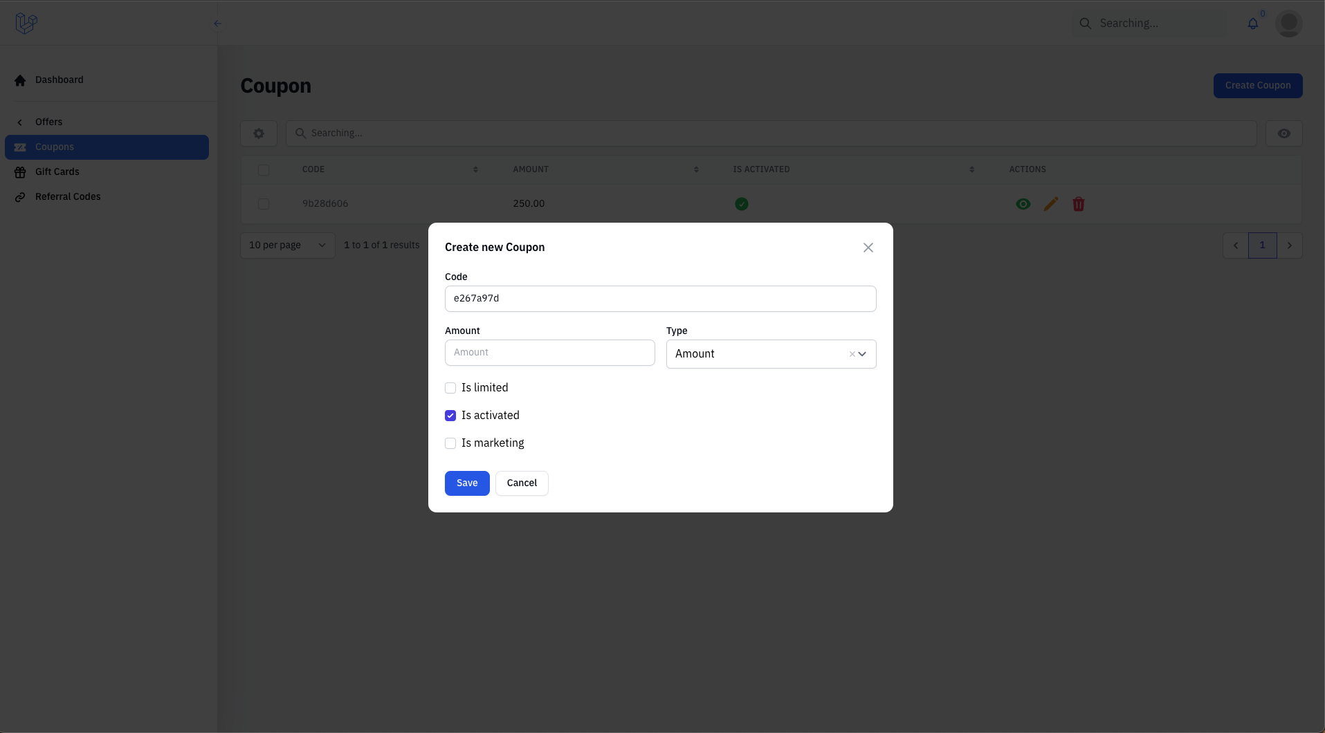Select page 1 in pagination
Screen dimensions: 1325x733
pos(1263,245)
